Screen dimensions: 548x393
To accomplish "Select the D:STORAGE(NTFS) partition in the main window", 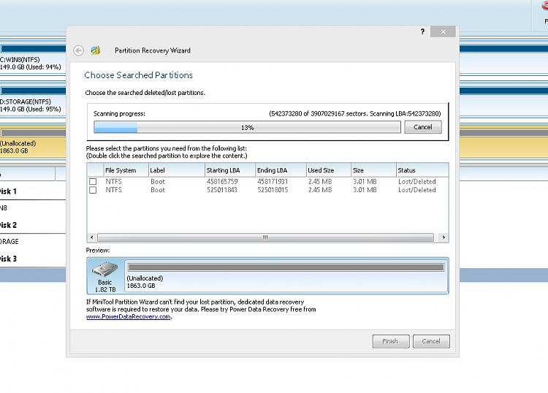I will click(33, 100).
